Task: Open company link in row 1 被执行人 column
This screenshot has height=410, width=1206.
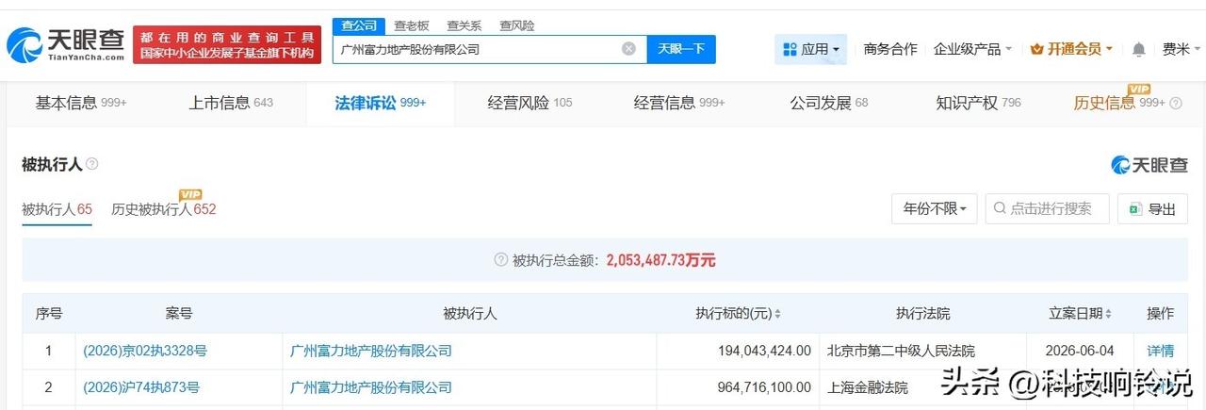Action: (371, 351)
